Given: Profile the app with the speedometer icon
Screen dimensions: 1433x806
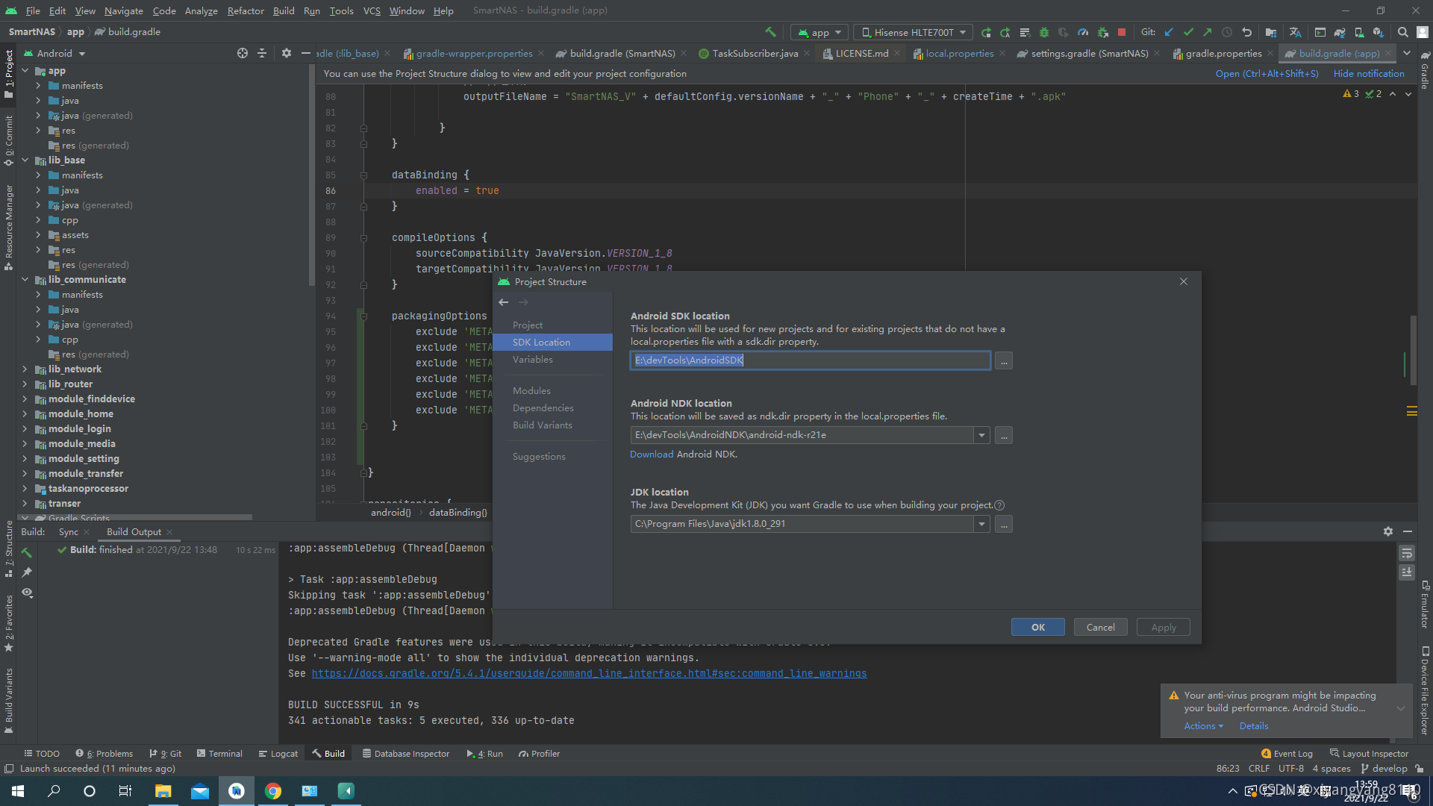Looking at the screenshot, I should (x=1082, y=32).
